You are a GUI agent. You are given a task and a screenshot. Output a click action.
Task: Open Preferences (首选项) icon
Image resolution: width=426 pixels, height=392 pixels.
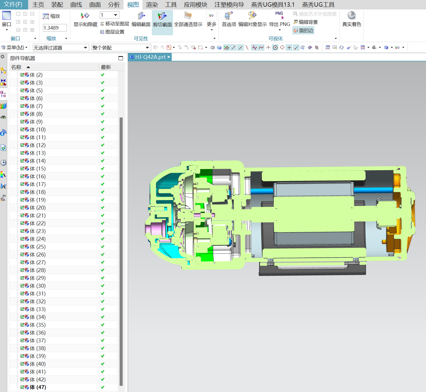(x=229, y=16)
